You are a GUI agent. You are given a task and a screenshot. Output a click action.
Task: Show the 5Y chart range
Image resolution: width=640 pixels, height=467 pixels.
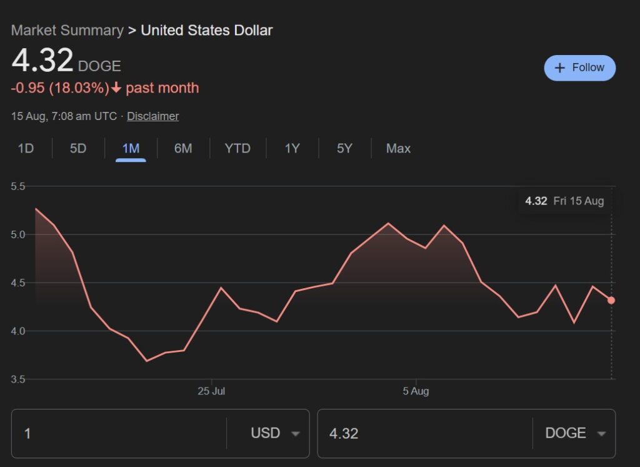[344, 148]
